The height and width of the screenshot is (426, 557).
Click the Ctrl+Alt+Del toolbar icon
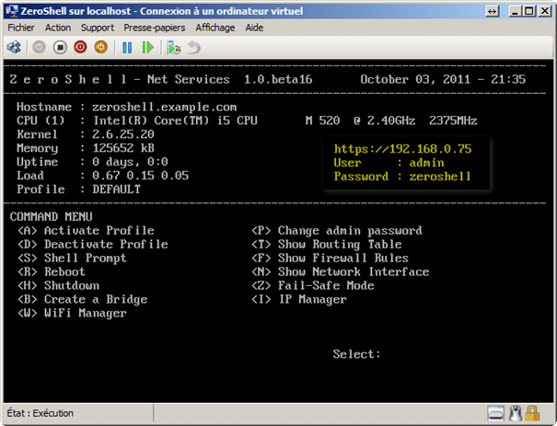pyautogui.click(x=14, y=47)
